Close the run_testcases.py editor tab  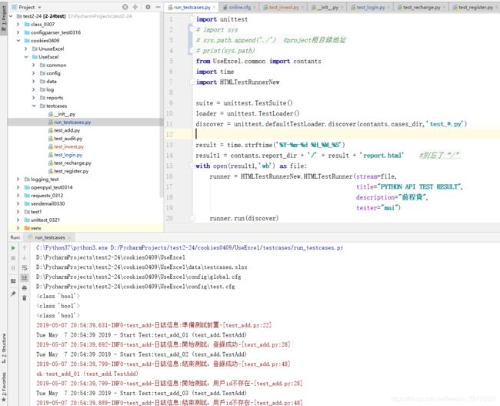point(215,7)
